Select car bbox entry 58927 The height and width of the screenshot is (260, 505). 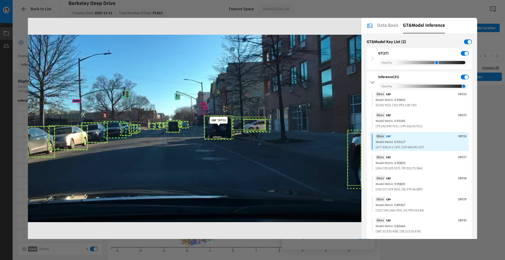419,162
